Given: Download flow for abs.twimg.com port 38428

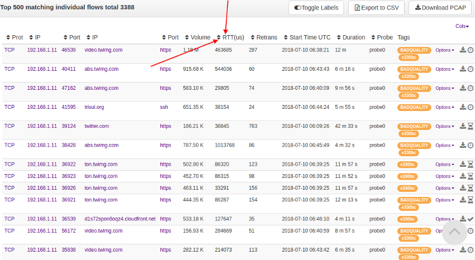Looking at the screenshot, I should (463, 145).
